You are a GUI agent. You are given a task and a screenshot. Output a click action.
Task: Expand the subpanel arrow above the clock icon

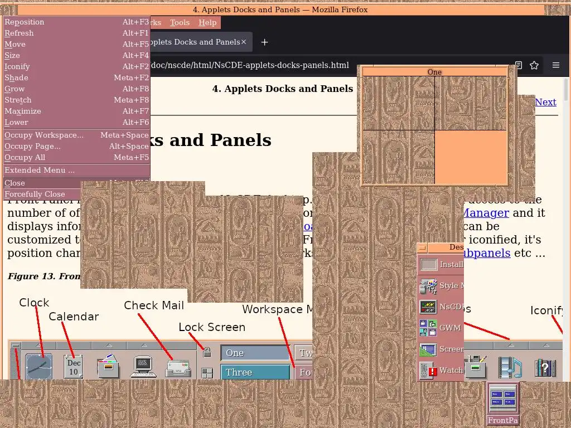pos(38,345)
